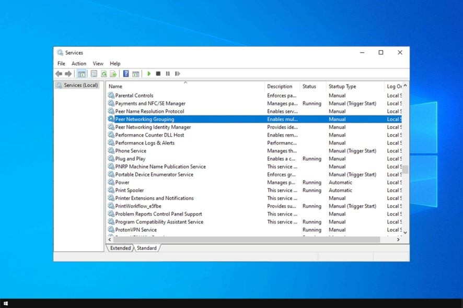463x308 pixels.
Task: Click description 'Manages p...' of Power
Action: [x=281, y=182]
